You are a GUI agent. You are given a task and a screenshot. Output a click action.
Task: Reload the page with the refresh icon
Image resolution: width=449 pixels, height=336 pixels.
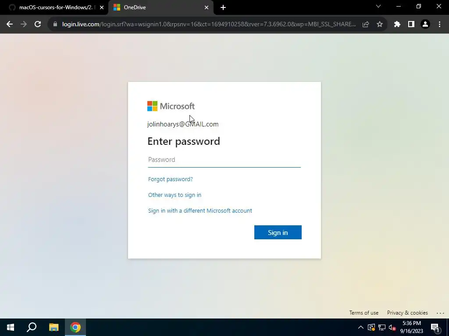(38, 24)
